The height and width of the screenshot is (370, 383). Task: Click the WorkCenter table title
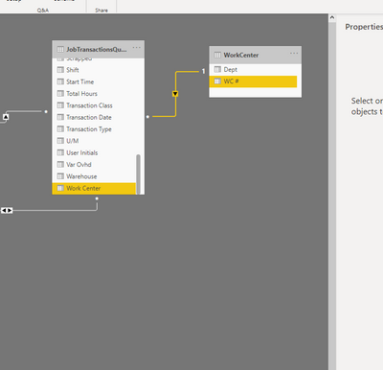241,55
